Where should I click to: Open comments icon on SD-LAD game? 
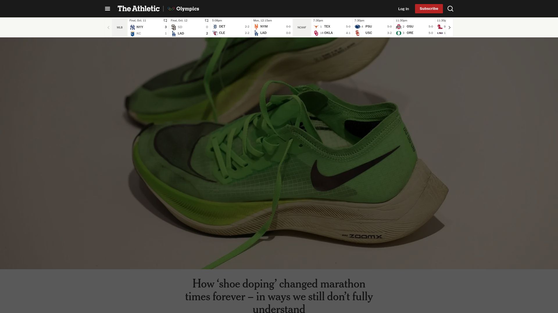[x=207, y=21]
